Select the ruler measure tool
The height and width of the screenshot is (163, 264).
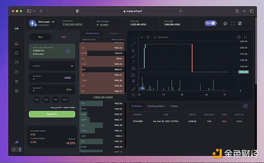pos(133,89)
